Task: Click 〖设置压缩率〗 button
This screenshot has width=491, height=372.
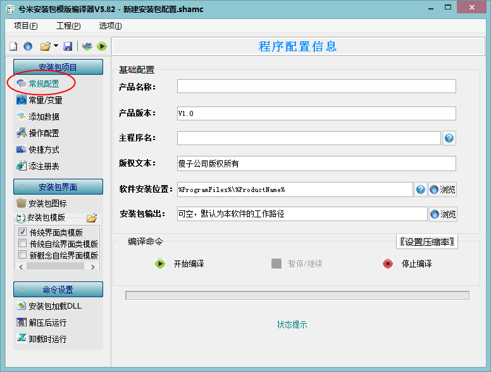Action: tap(427, 242)
